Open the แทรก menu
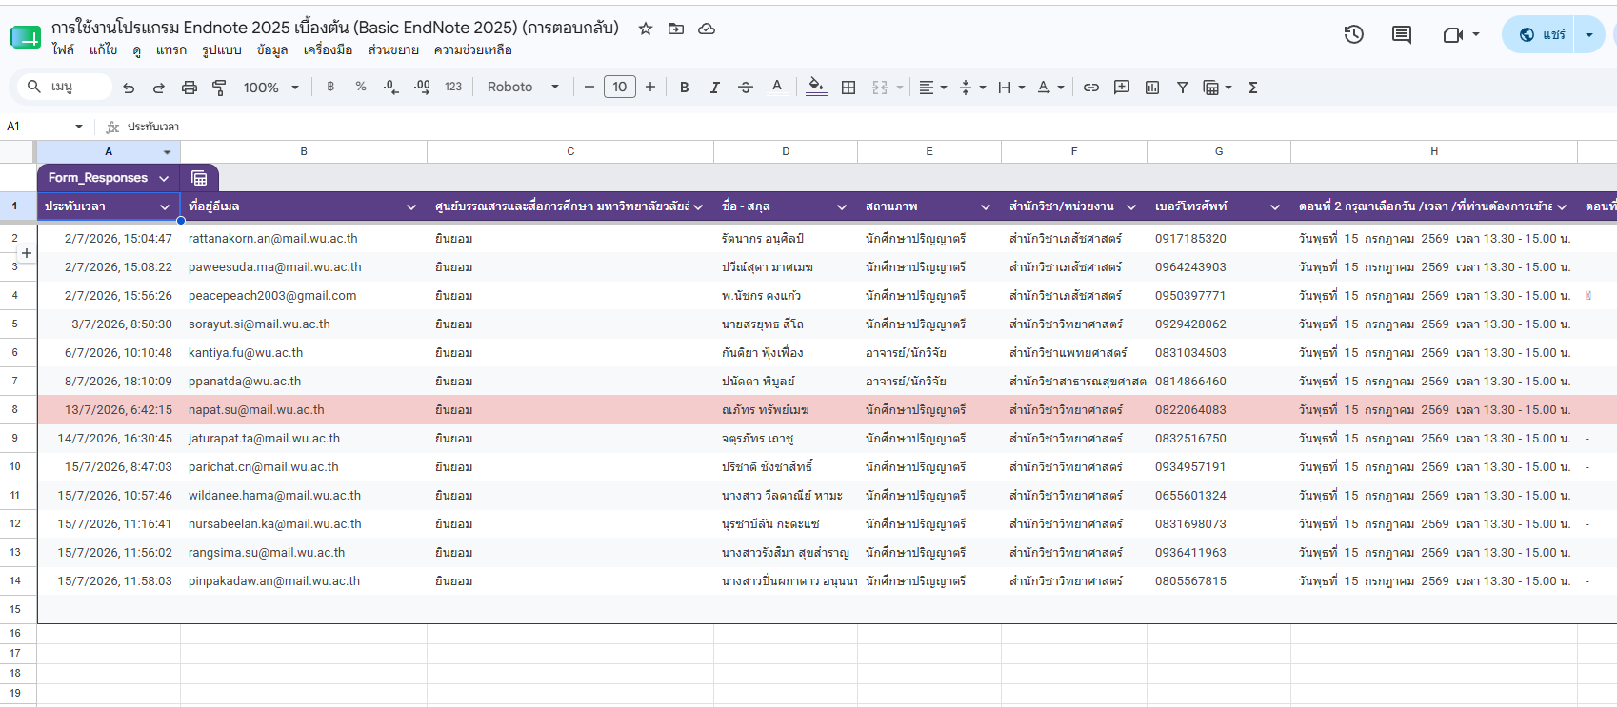Image resolution: width=1617 pixels, height=707 pixels. (171, 50)
